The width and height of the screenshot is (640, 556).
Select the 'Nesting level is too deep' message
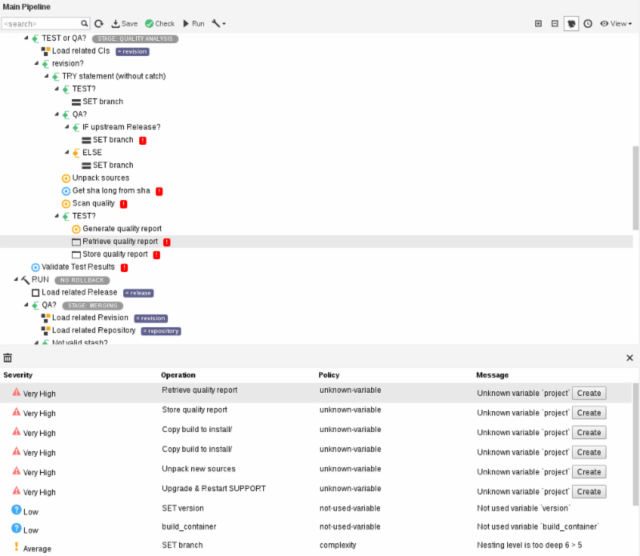tap(530, 545)
